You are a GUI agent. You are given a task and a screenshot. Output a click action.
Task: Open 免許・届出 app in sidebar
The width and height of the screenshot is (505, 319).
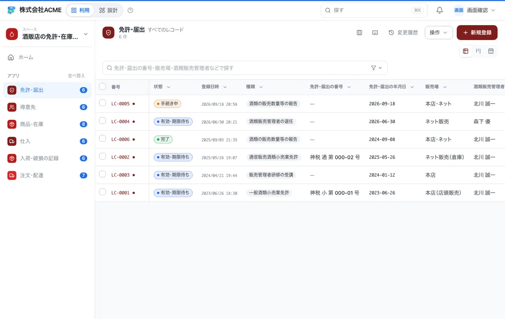tap(47, 90)
